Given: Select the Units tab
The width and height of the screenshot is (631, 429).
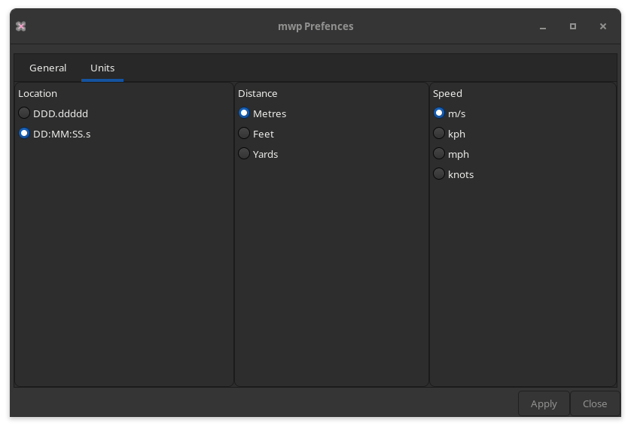Looking at the screenshot, I should click(x=102, y=68).
